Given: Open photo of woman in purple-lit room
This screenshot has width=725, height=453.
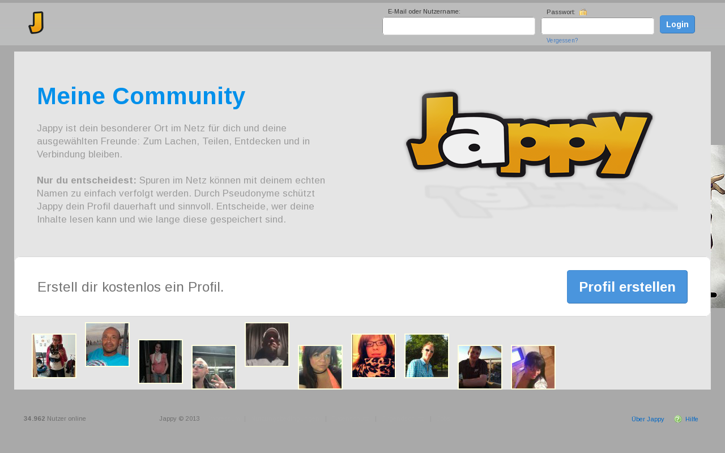Looking at the screenshot, I should (534, 367).
